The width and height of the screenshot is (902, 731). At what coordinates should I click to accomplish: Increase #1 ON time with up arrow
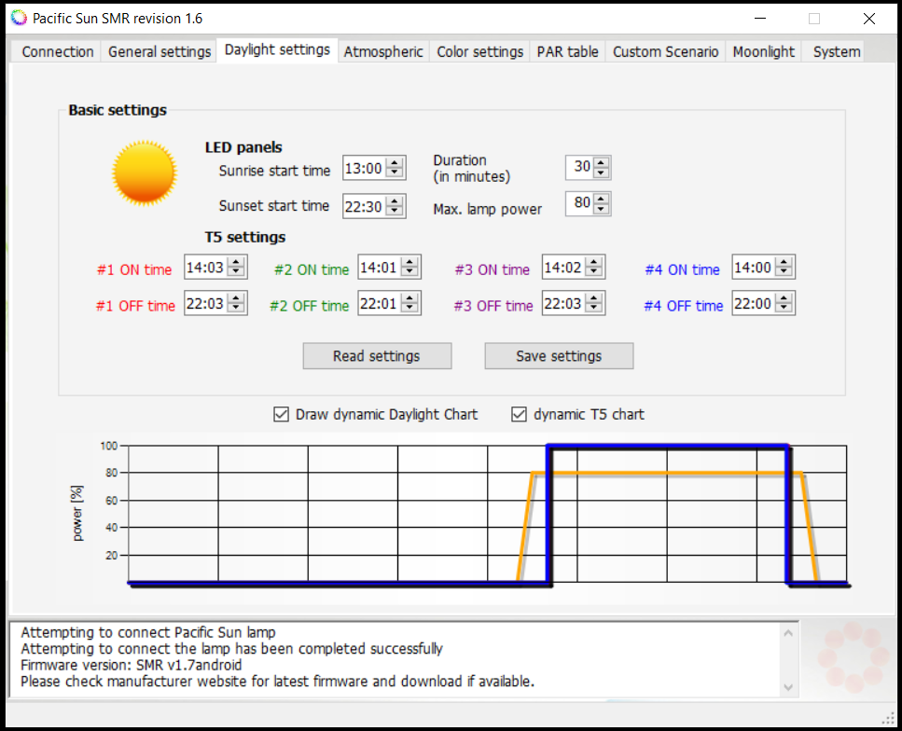pos(236,262)
